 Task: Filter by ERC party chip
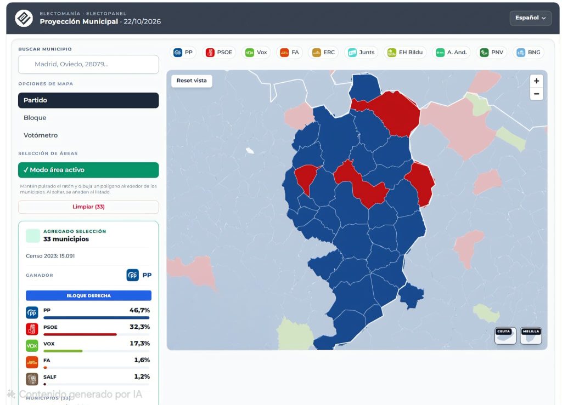click(323, 53)
